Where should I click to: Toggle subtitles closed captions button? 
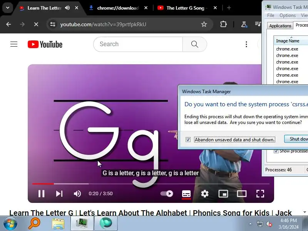click(x=186, y=194)
